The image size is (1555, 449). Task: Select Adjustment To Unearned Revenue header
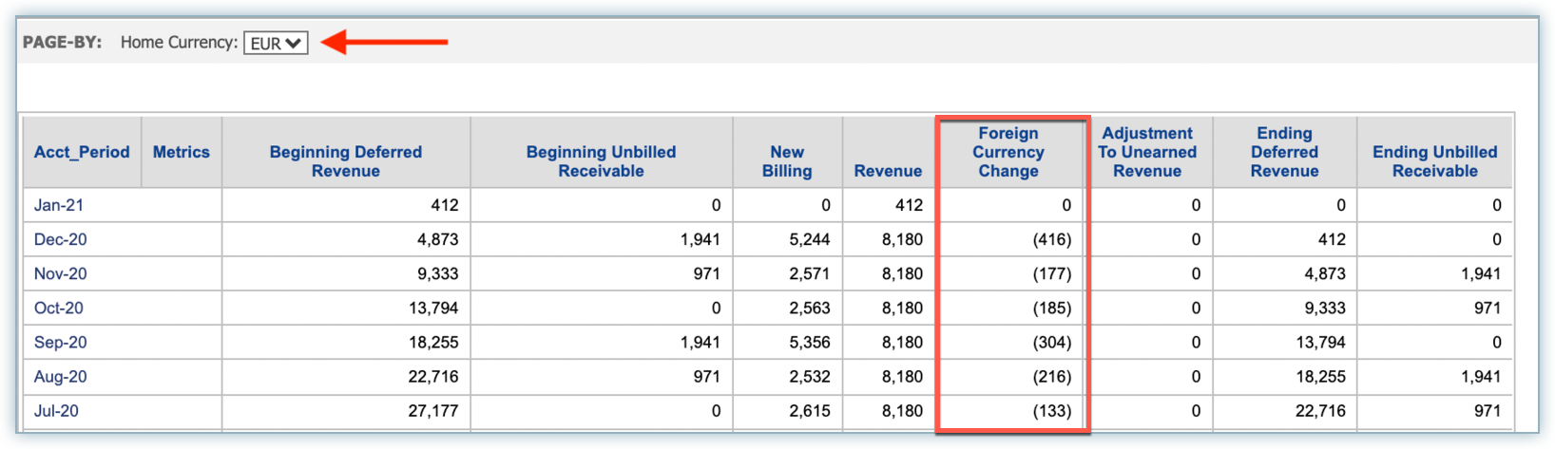pyautogui.click(x=1147, y=152)
